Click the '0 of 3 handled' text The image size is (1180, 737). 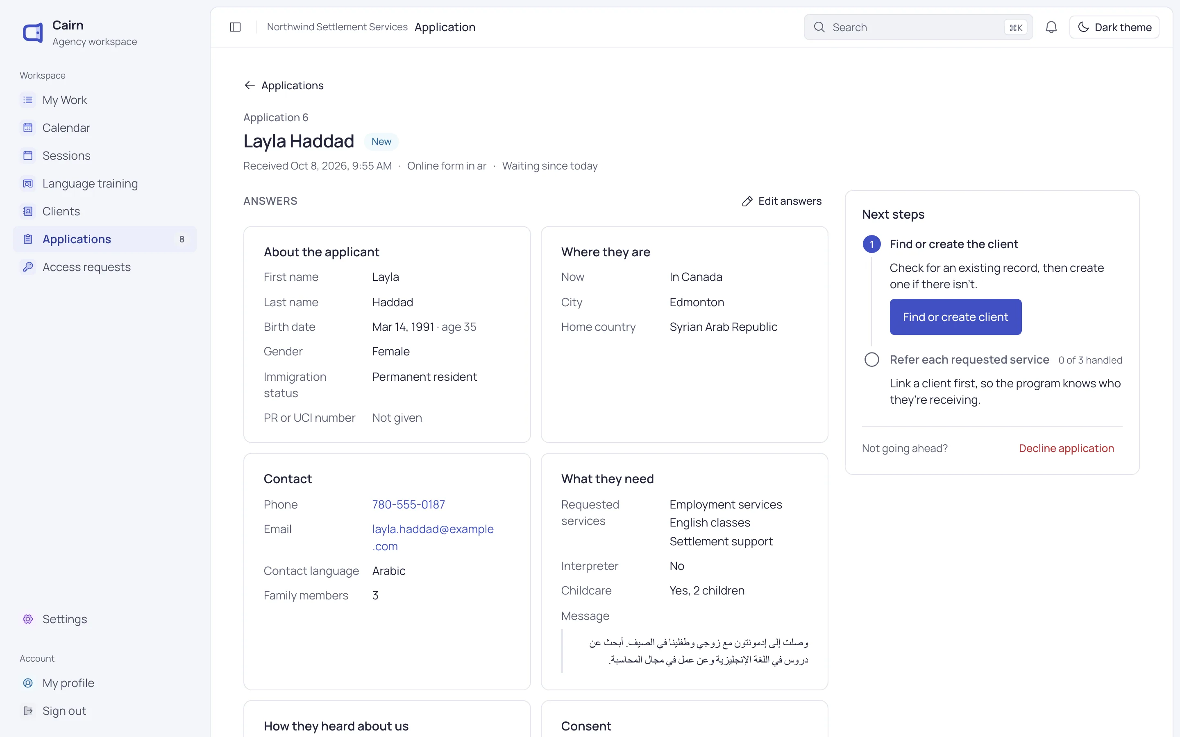pos(1090,360)
